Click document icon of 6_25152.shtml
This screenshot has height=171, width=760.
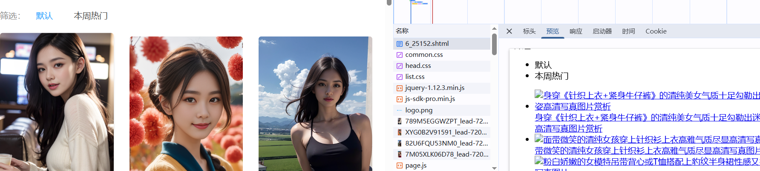tap(400, 44)
